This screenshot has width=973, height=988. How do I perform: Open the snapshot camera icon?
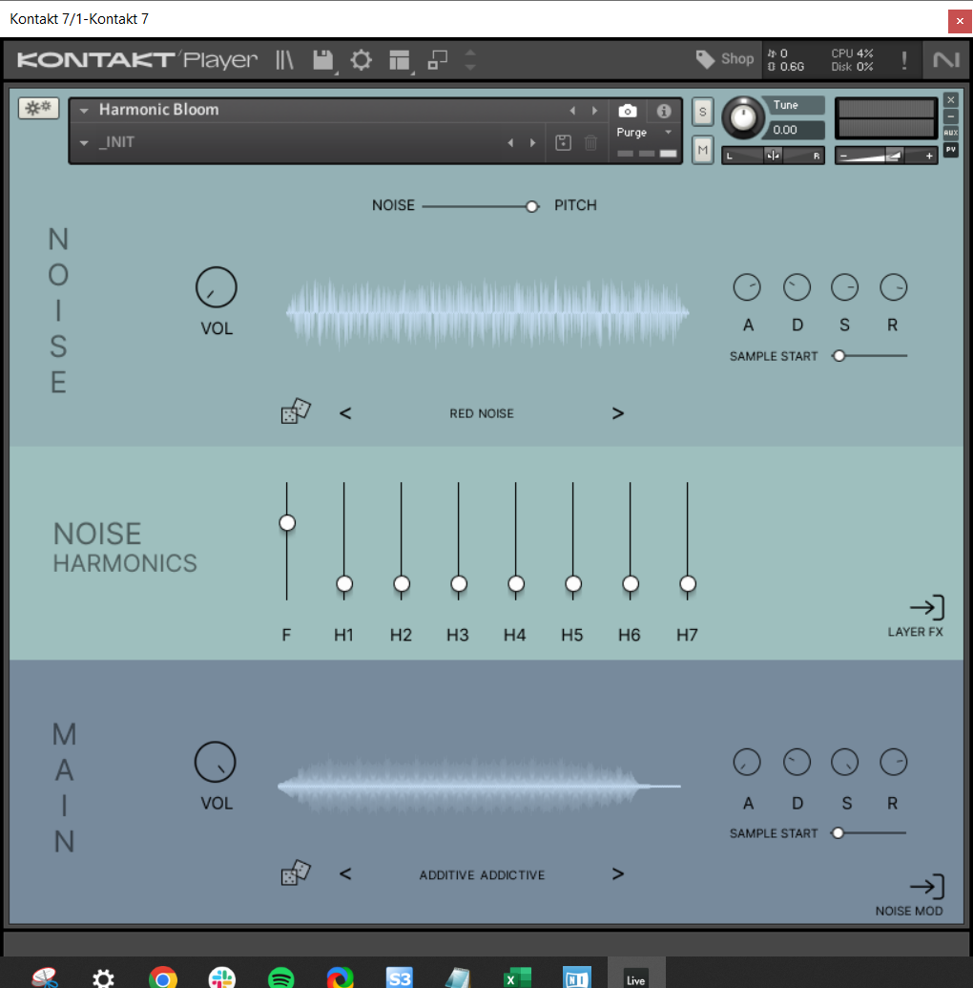click(628, 112)
